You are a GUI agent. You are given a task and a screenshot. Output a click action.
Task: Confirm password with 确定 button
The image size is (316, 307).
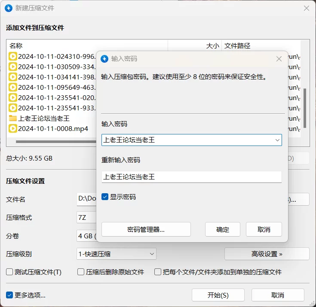pyautogui.click(x=223, y=229)
